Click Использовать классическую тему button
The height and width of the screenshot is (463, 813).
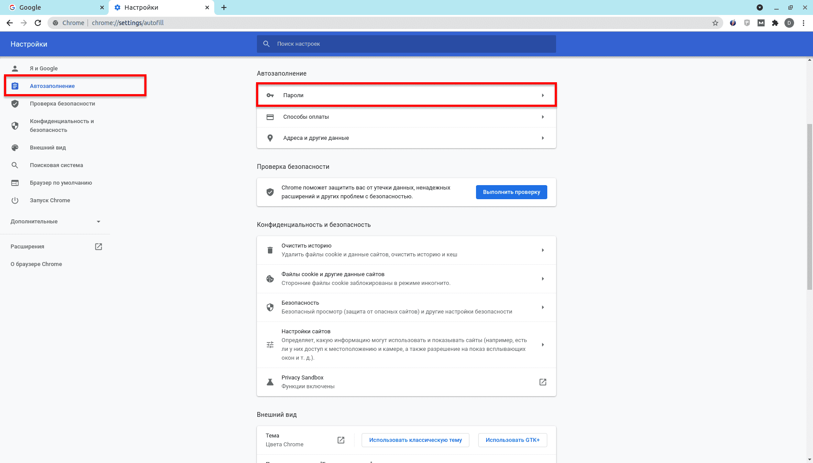[415, 440]
